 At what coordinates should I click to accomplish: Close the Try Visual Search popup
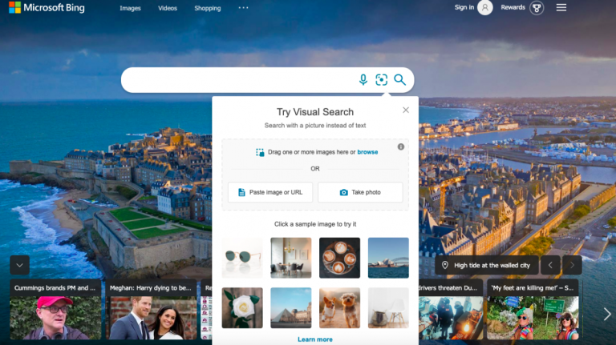click(406, 110)
